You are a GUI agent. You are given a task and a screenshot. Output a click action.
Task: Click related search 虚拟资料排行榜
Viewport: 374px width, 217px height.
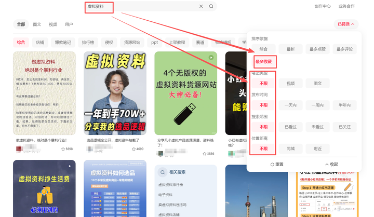click(x=170, y=185)
